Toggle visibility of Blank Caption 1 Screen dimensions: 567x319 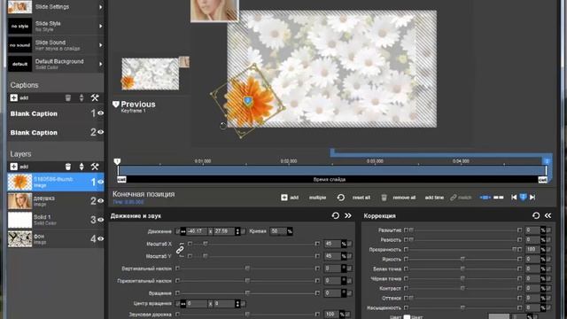click(x=100, y=113)
